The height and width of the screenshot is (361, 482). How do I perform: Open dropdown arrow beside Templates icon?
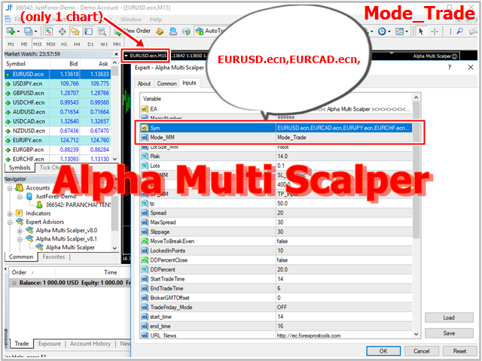(x=407, y=32)
